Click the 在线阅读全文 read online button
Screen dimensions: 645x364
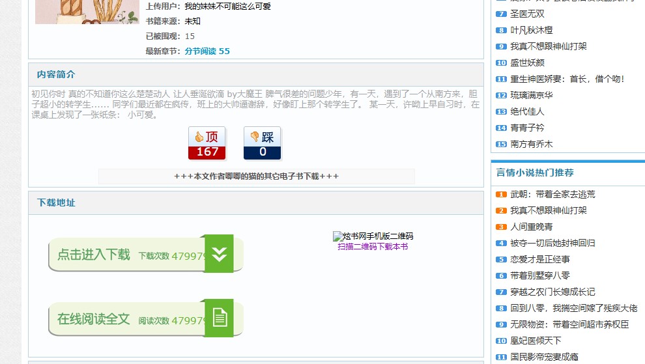coord(146,318)
